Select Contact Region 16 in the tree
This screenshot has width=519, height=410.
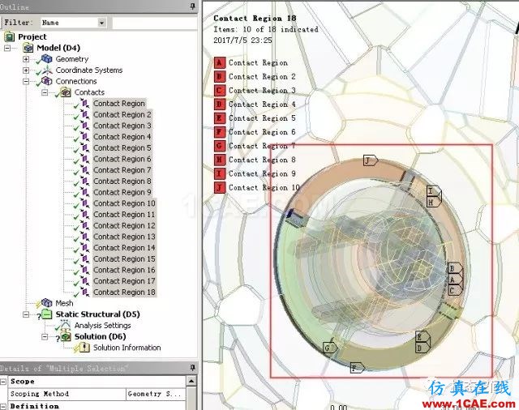pos(124,270)
